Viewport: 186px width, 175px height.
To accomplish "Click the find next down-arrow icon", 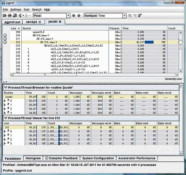I will tap(74, 16).
